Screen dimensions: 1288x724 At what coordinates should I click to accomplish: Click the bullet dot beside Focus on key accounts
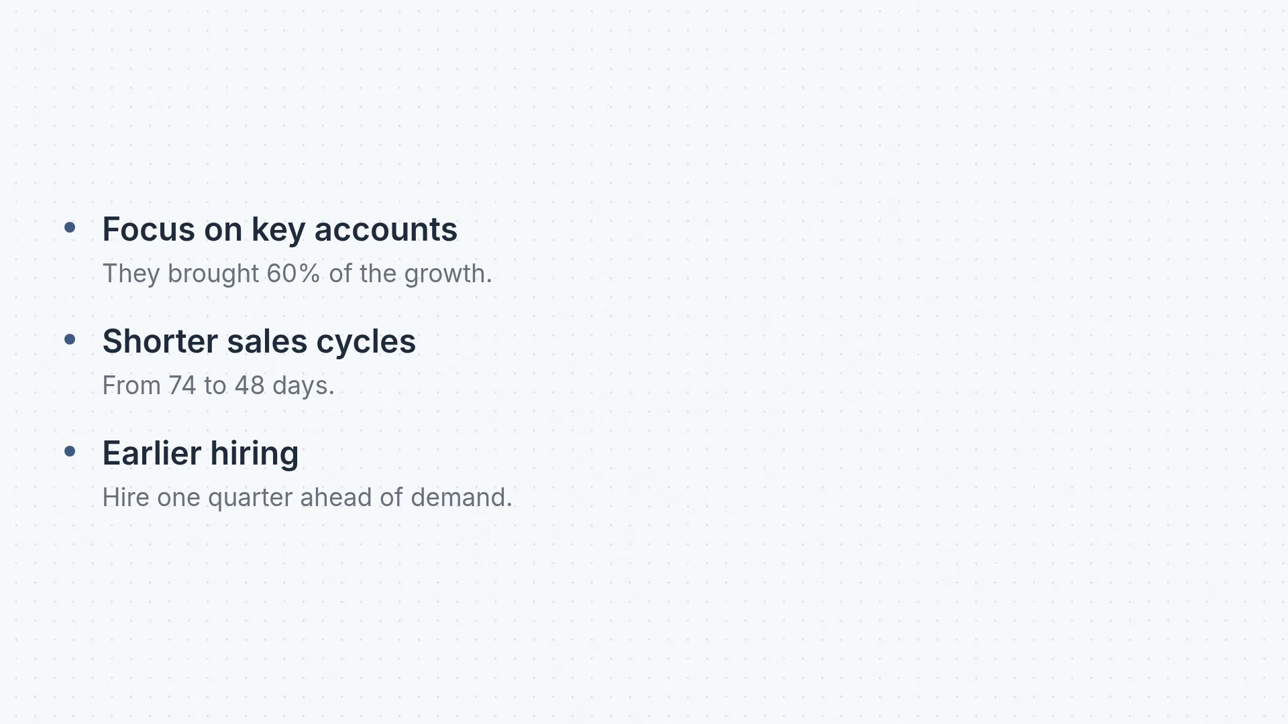[x=70, y=228]
